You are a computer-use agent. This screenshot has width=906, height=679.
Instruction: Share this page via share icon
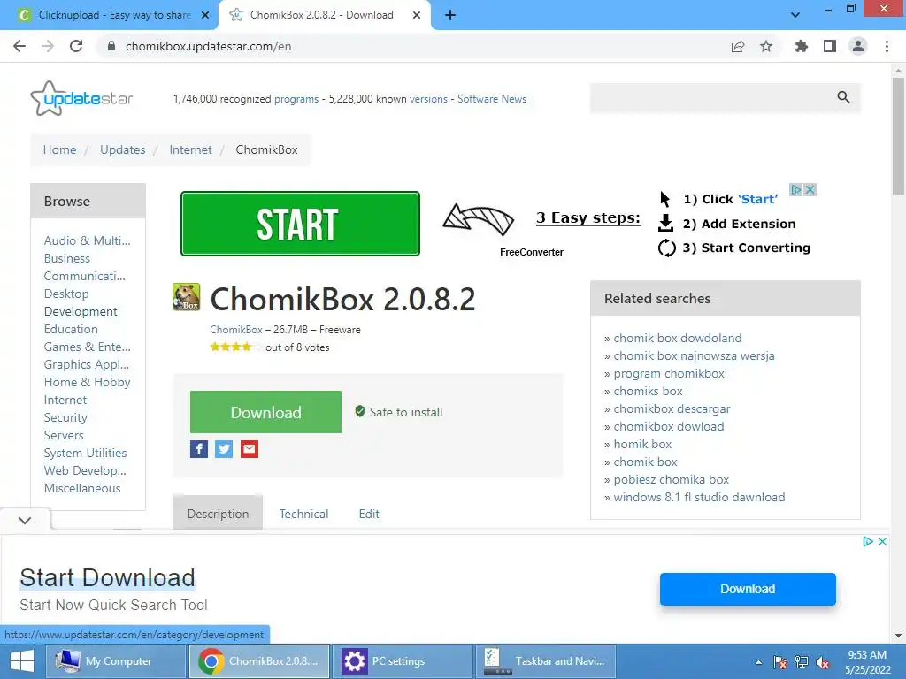point(738,46)
